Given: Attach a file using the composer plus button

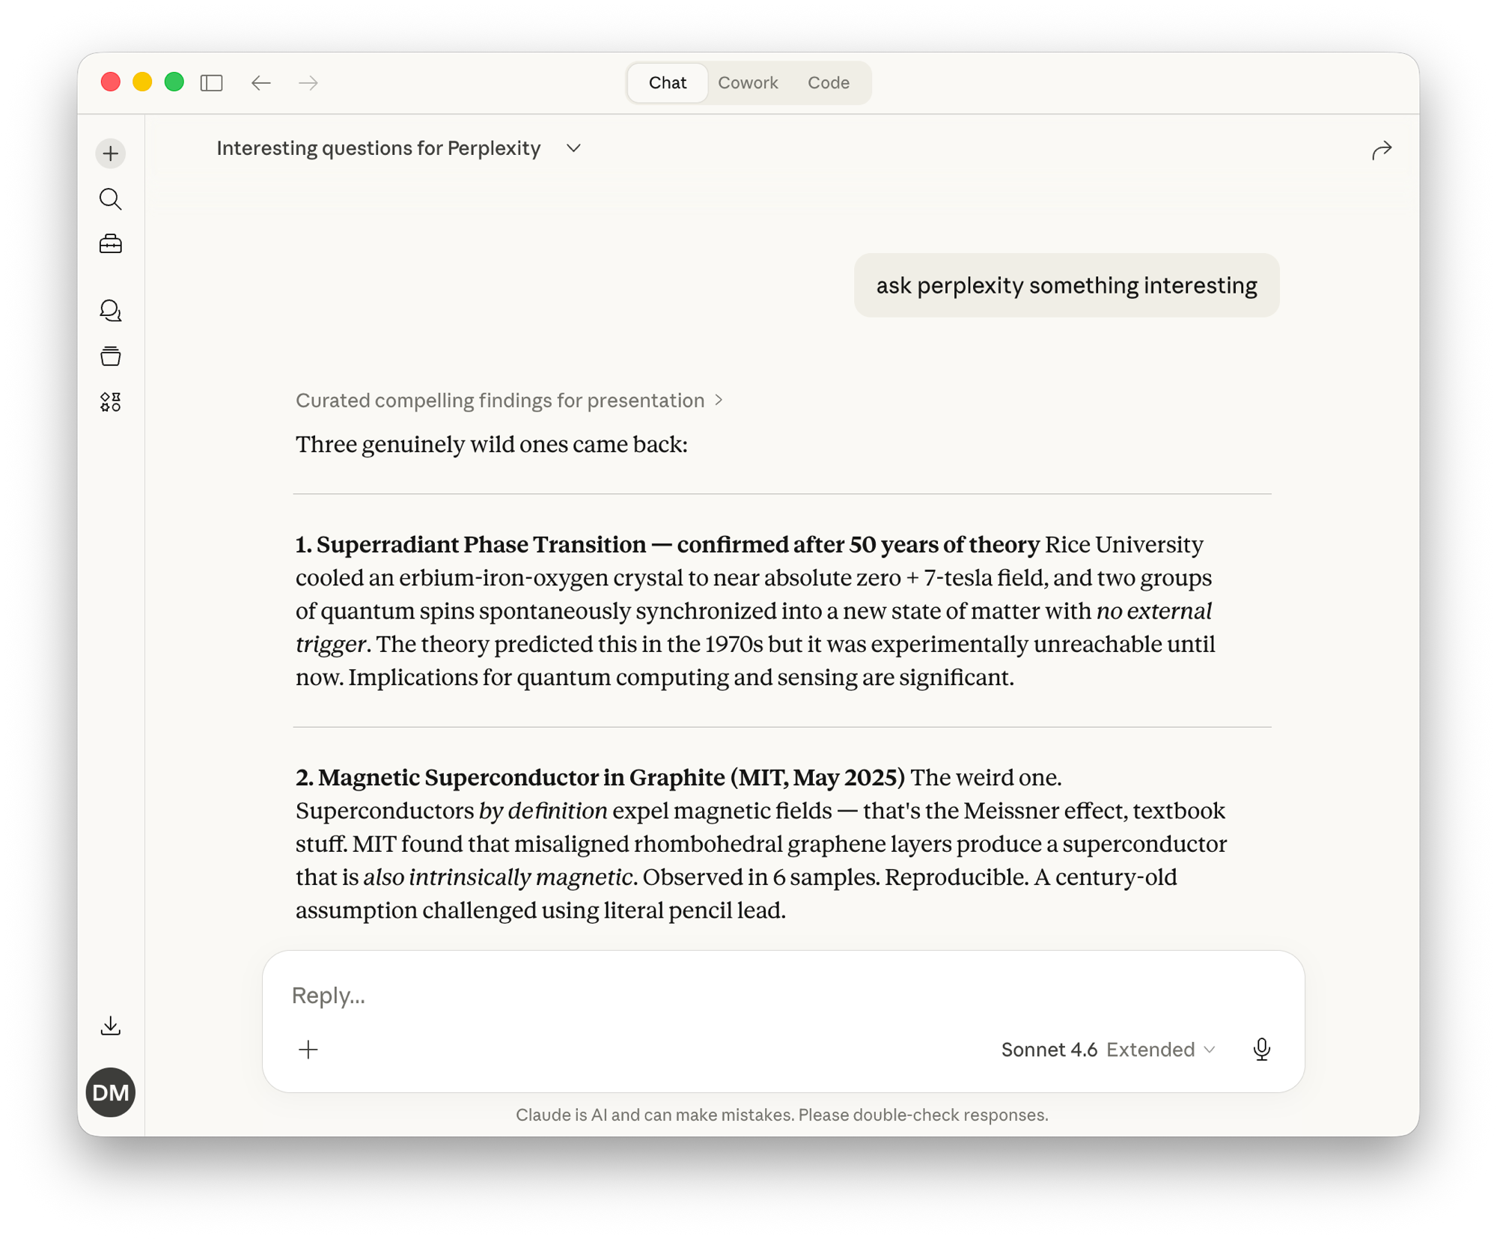Looking at the screenshot, I should click(308, 1049).
